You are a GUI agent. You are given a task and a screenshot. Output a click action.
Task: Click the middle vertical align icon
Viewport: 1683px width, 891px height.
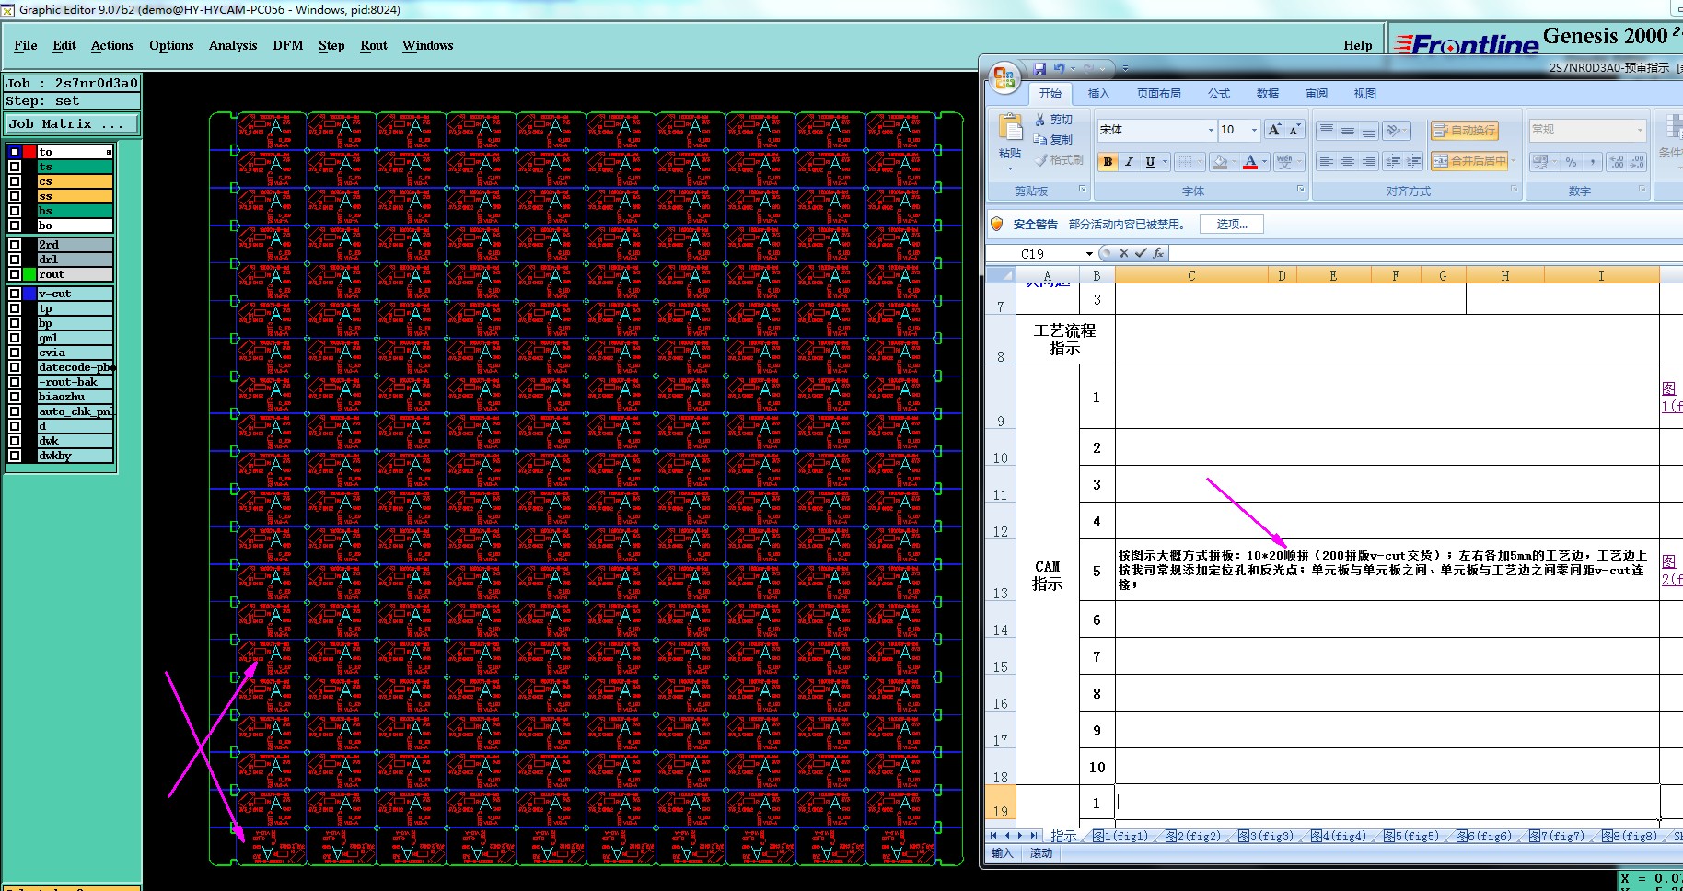[1347, 131]
